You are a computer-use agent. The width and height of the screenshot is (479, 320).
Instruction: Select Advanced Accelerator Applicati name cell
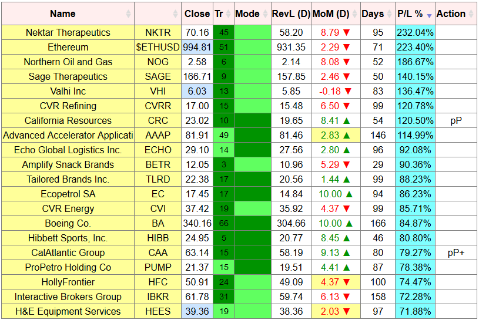click(x=68, y=136)
